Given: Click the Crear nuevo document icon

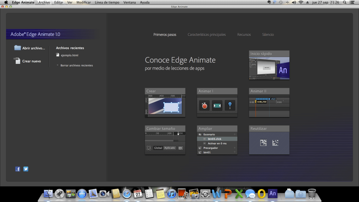Looking at the screenshot, I should (17, 61).
